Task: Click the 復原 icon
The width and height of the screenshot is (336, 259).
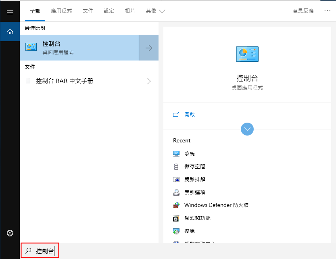Action: [x=176, y=231]
